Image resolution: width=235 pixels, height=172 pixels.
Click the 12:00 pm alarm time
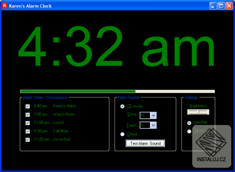[41, 123]
